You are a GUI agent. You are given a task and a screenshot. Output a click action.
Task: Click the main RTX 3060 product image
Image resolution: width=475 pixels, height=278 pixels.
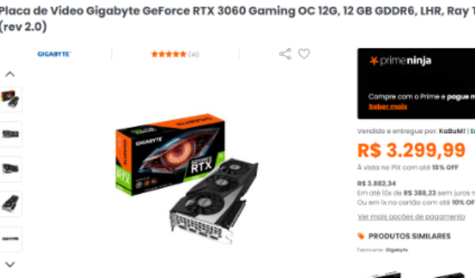pos(187,179)
